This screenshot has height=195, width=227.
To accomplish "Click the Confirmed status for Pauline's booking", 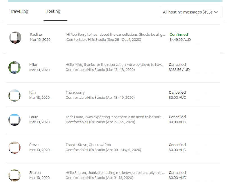I will click(x=178, y=35).
